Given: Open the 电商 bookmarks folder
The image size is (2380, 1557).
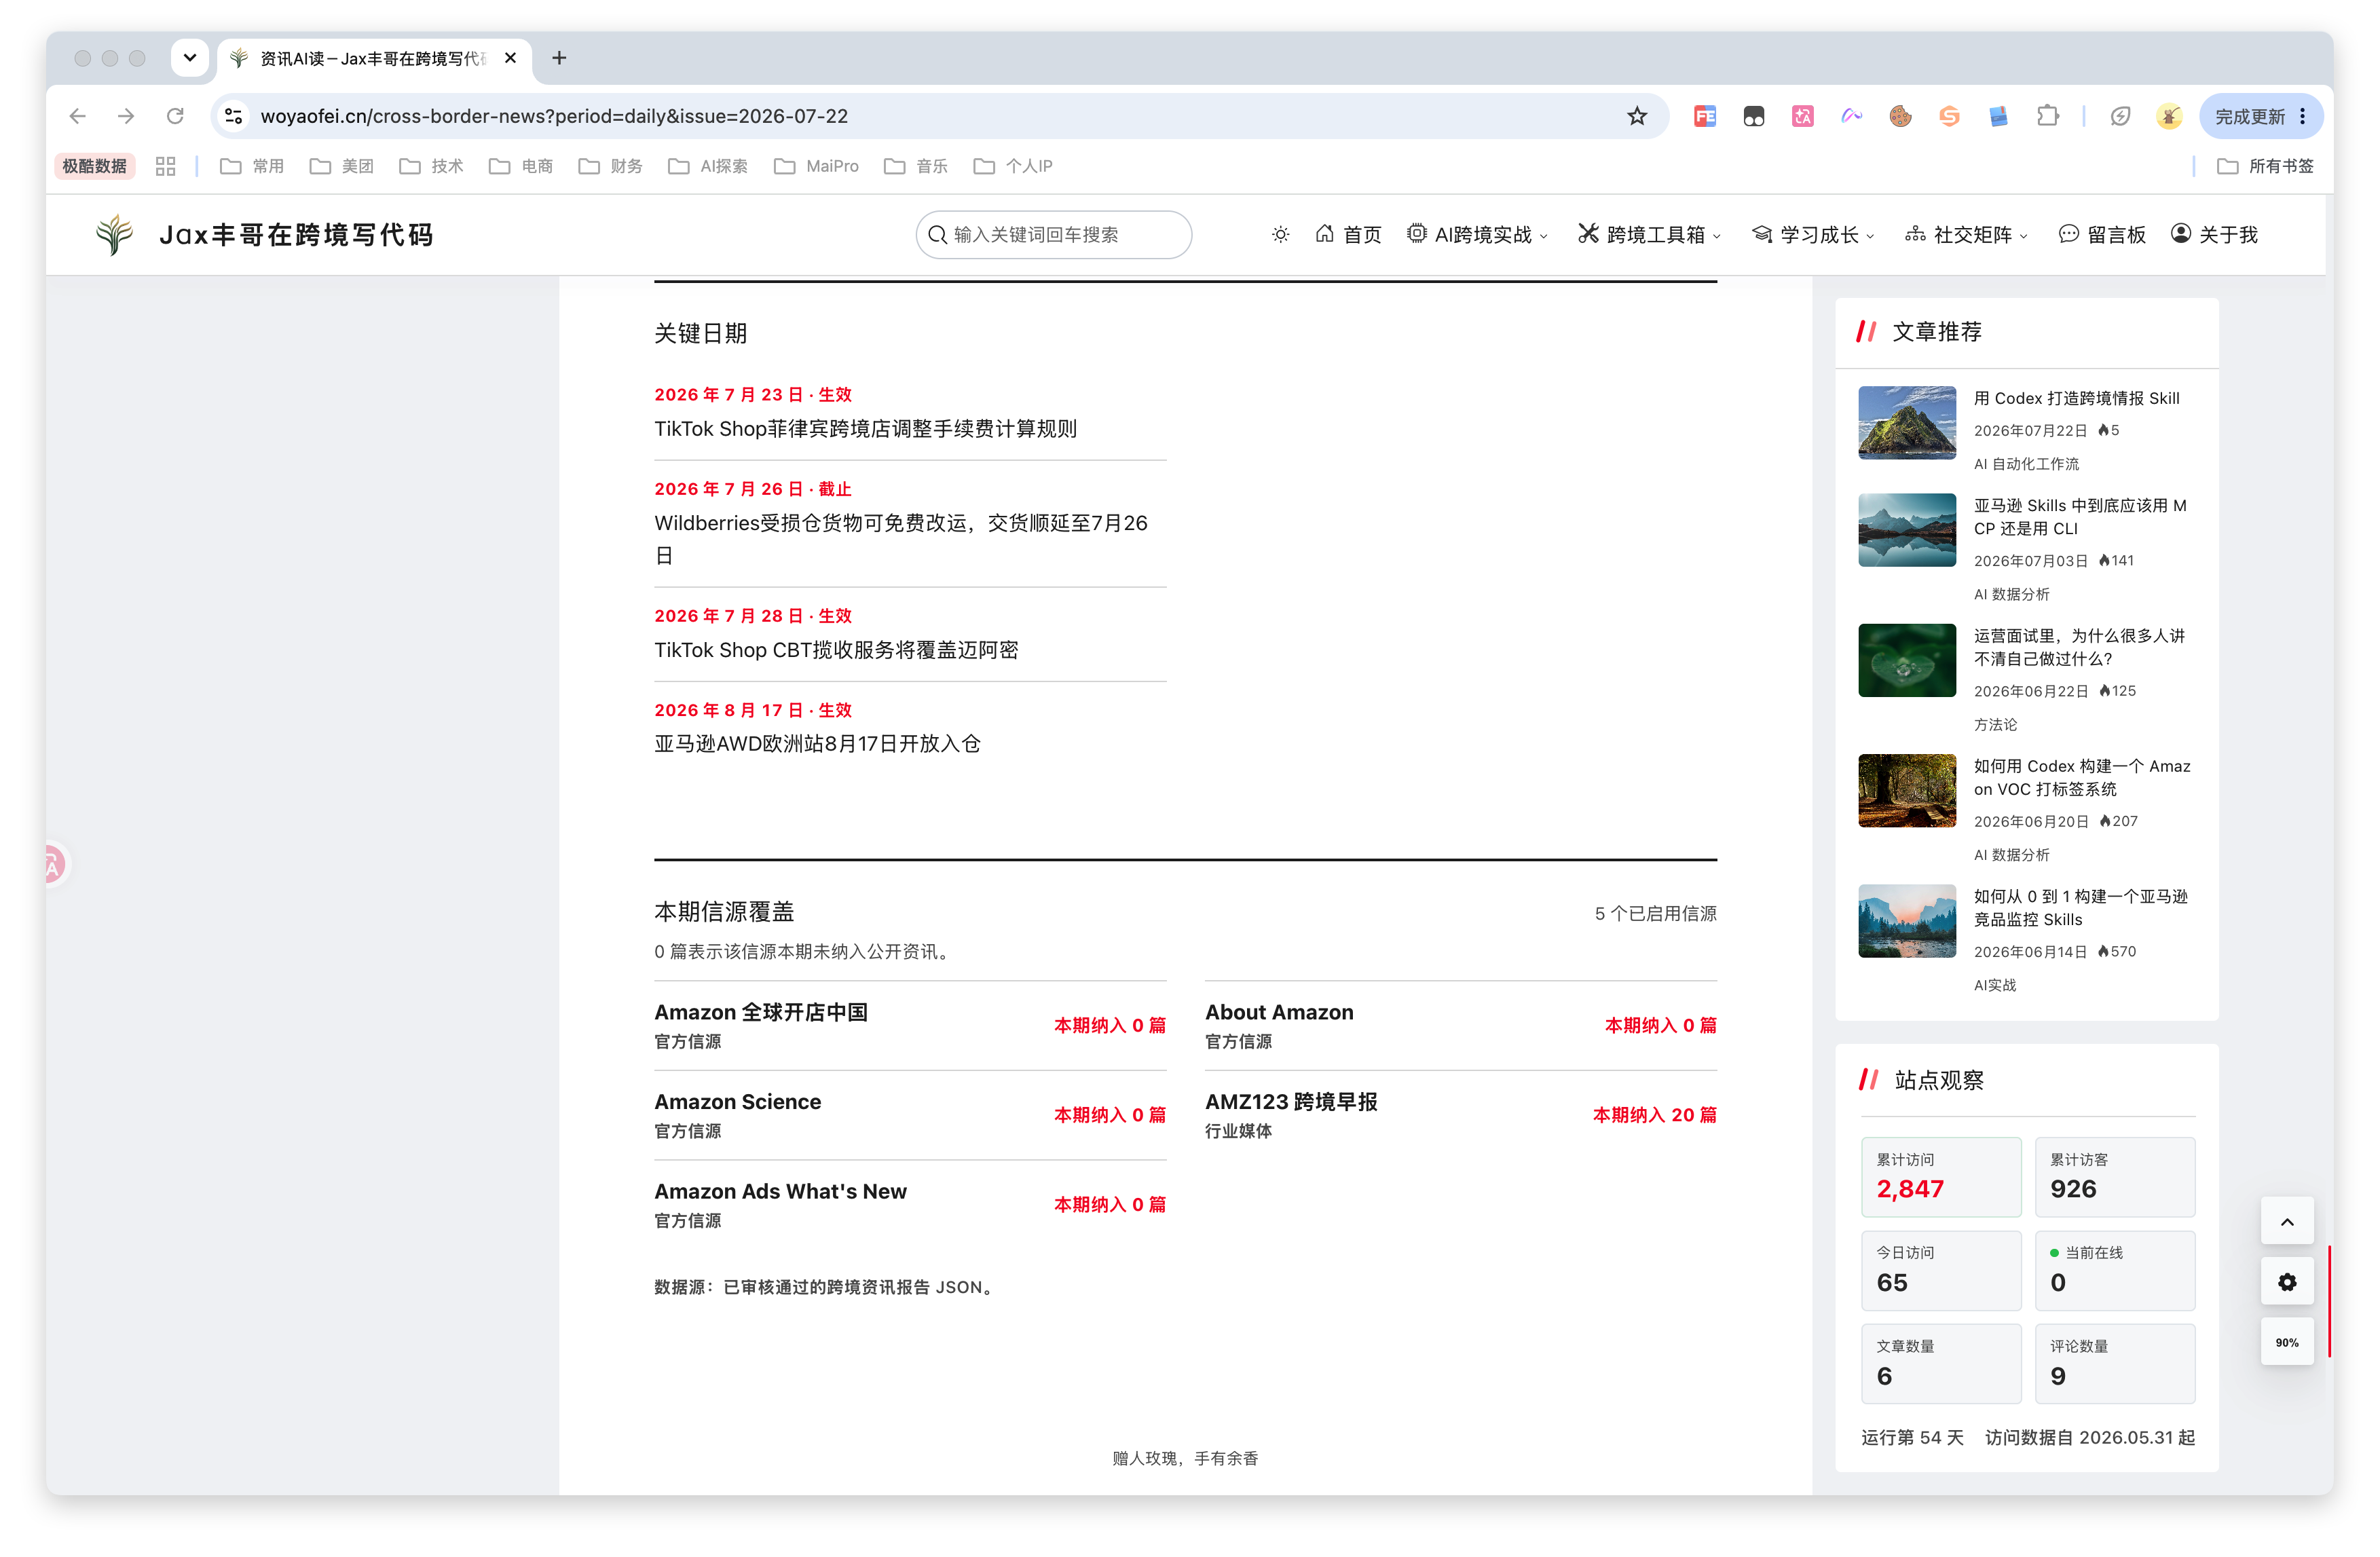Looking at the screenshot, I should click(521, 166).
